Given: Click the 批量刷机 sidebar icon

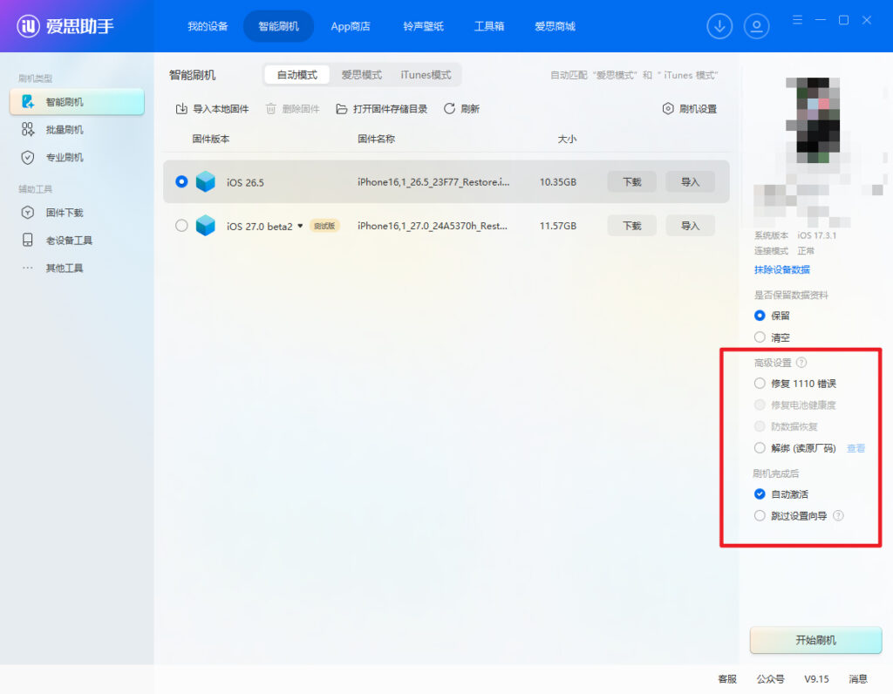Looking at the screenshot, I should click(x=27, y=129).
